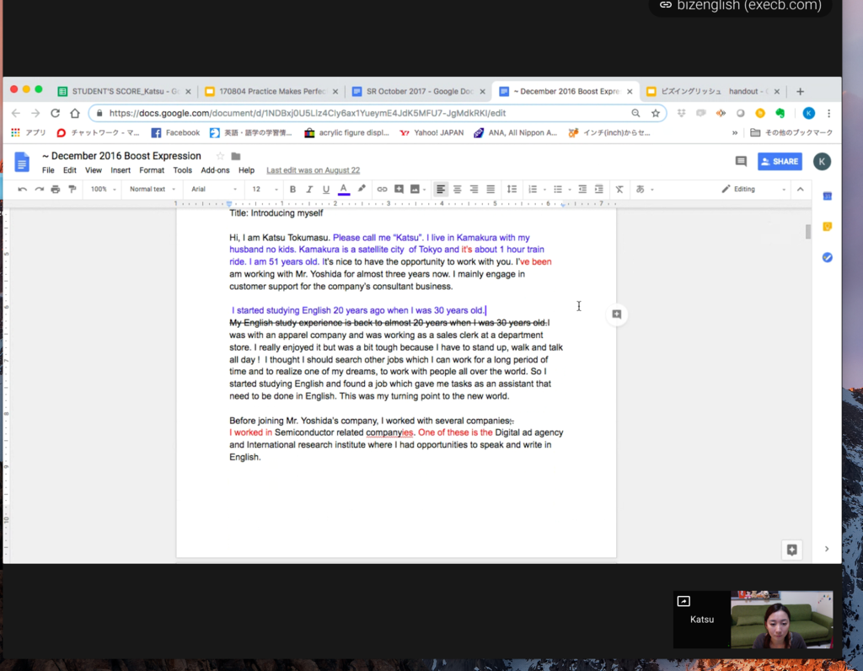Expand the Editing mode dropdown
The width and height of the screenshot is (863, 671).
pyautogui.click(x=754, y=190)
